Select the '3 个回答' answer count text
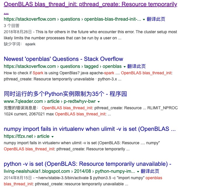The image size is (209, 190). point(12,26)
